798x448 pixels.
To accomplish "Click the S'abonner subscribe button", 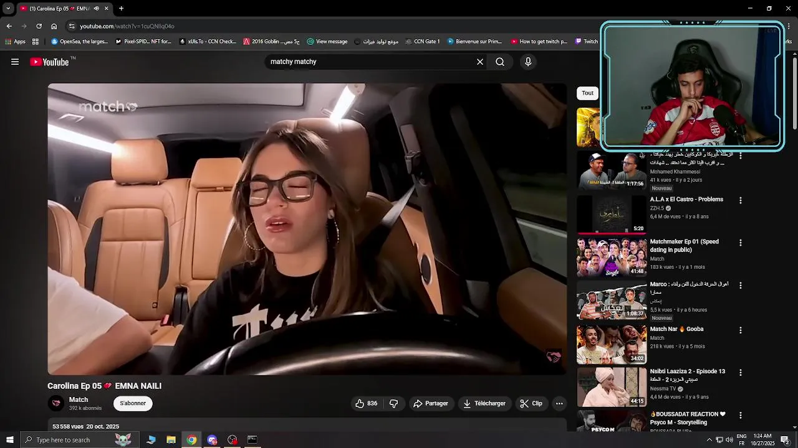I will pos(133,403).
